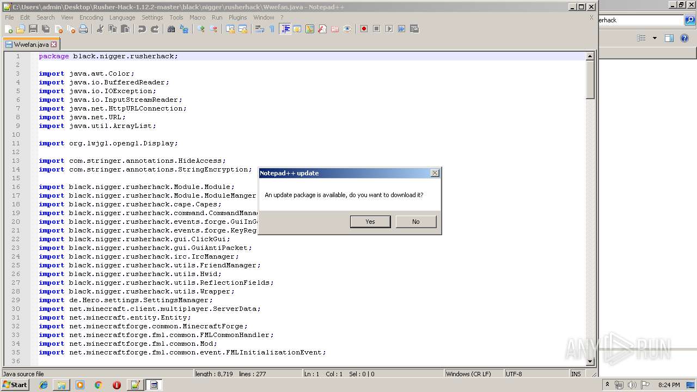Image resolution: width=697 pixels, height=392 pixels.
Task: Open Opera from the taskbar
Action: coord(117,385)
